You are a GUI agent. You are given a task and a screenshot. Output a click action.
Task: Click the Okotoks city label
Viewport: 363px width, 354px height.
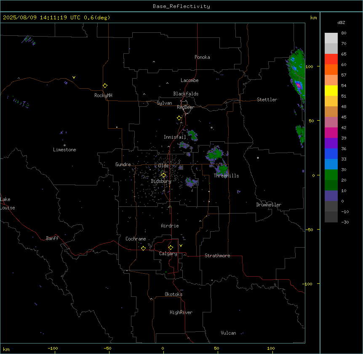173,294
